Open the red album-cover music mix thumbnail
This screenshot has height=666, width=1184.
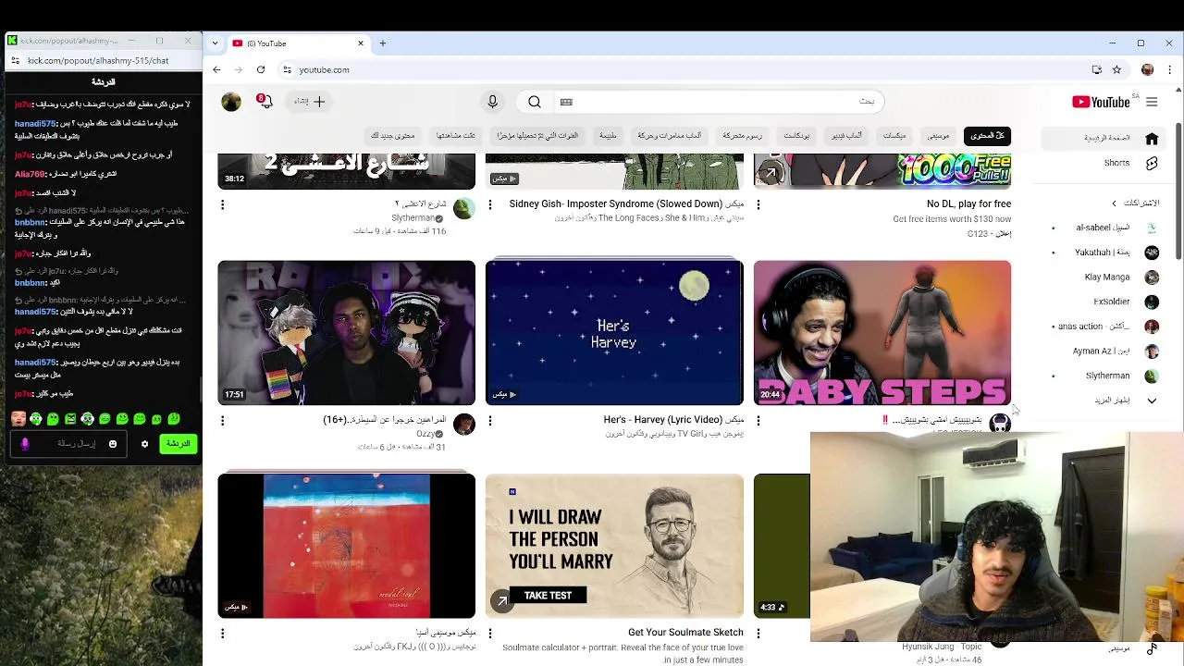346,546
